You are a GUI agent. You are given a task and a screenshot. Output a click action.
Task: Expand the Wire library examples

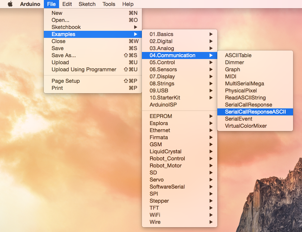click(179, 222)
